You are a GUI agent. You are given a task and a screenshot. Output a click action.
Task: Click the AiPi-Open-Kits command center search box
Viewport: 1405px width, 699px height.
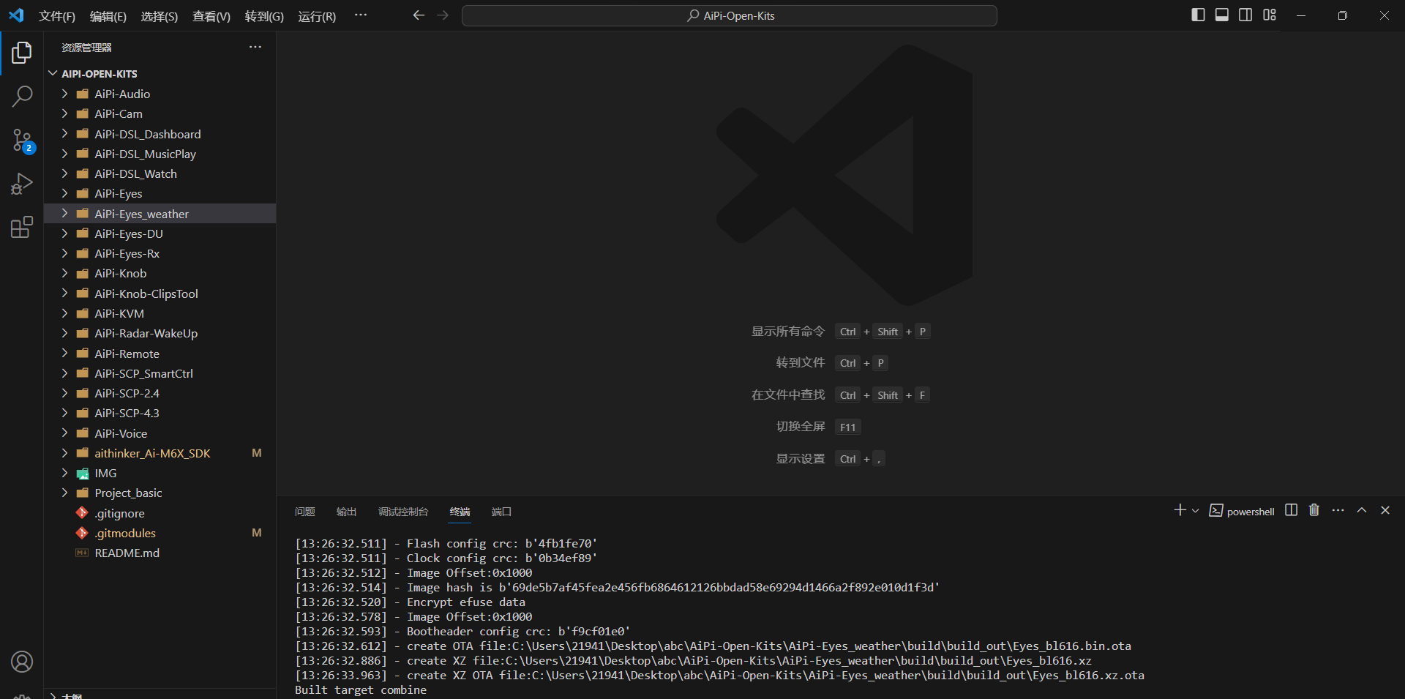coord(730,15)
